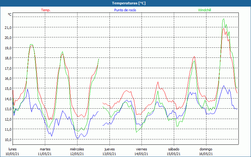
Task: Click the 13,0 y-axis value
Action: (x=8, y=109)
